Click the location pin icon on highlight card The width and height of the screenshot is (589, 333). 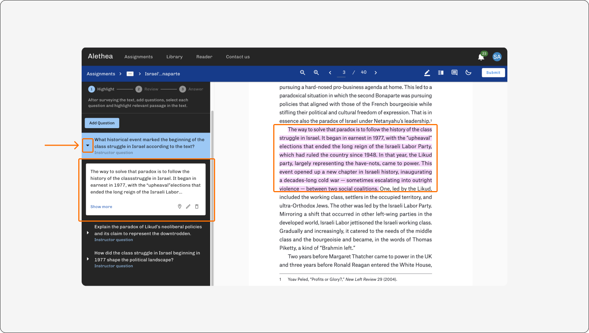(180, 206)
